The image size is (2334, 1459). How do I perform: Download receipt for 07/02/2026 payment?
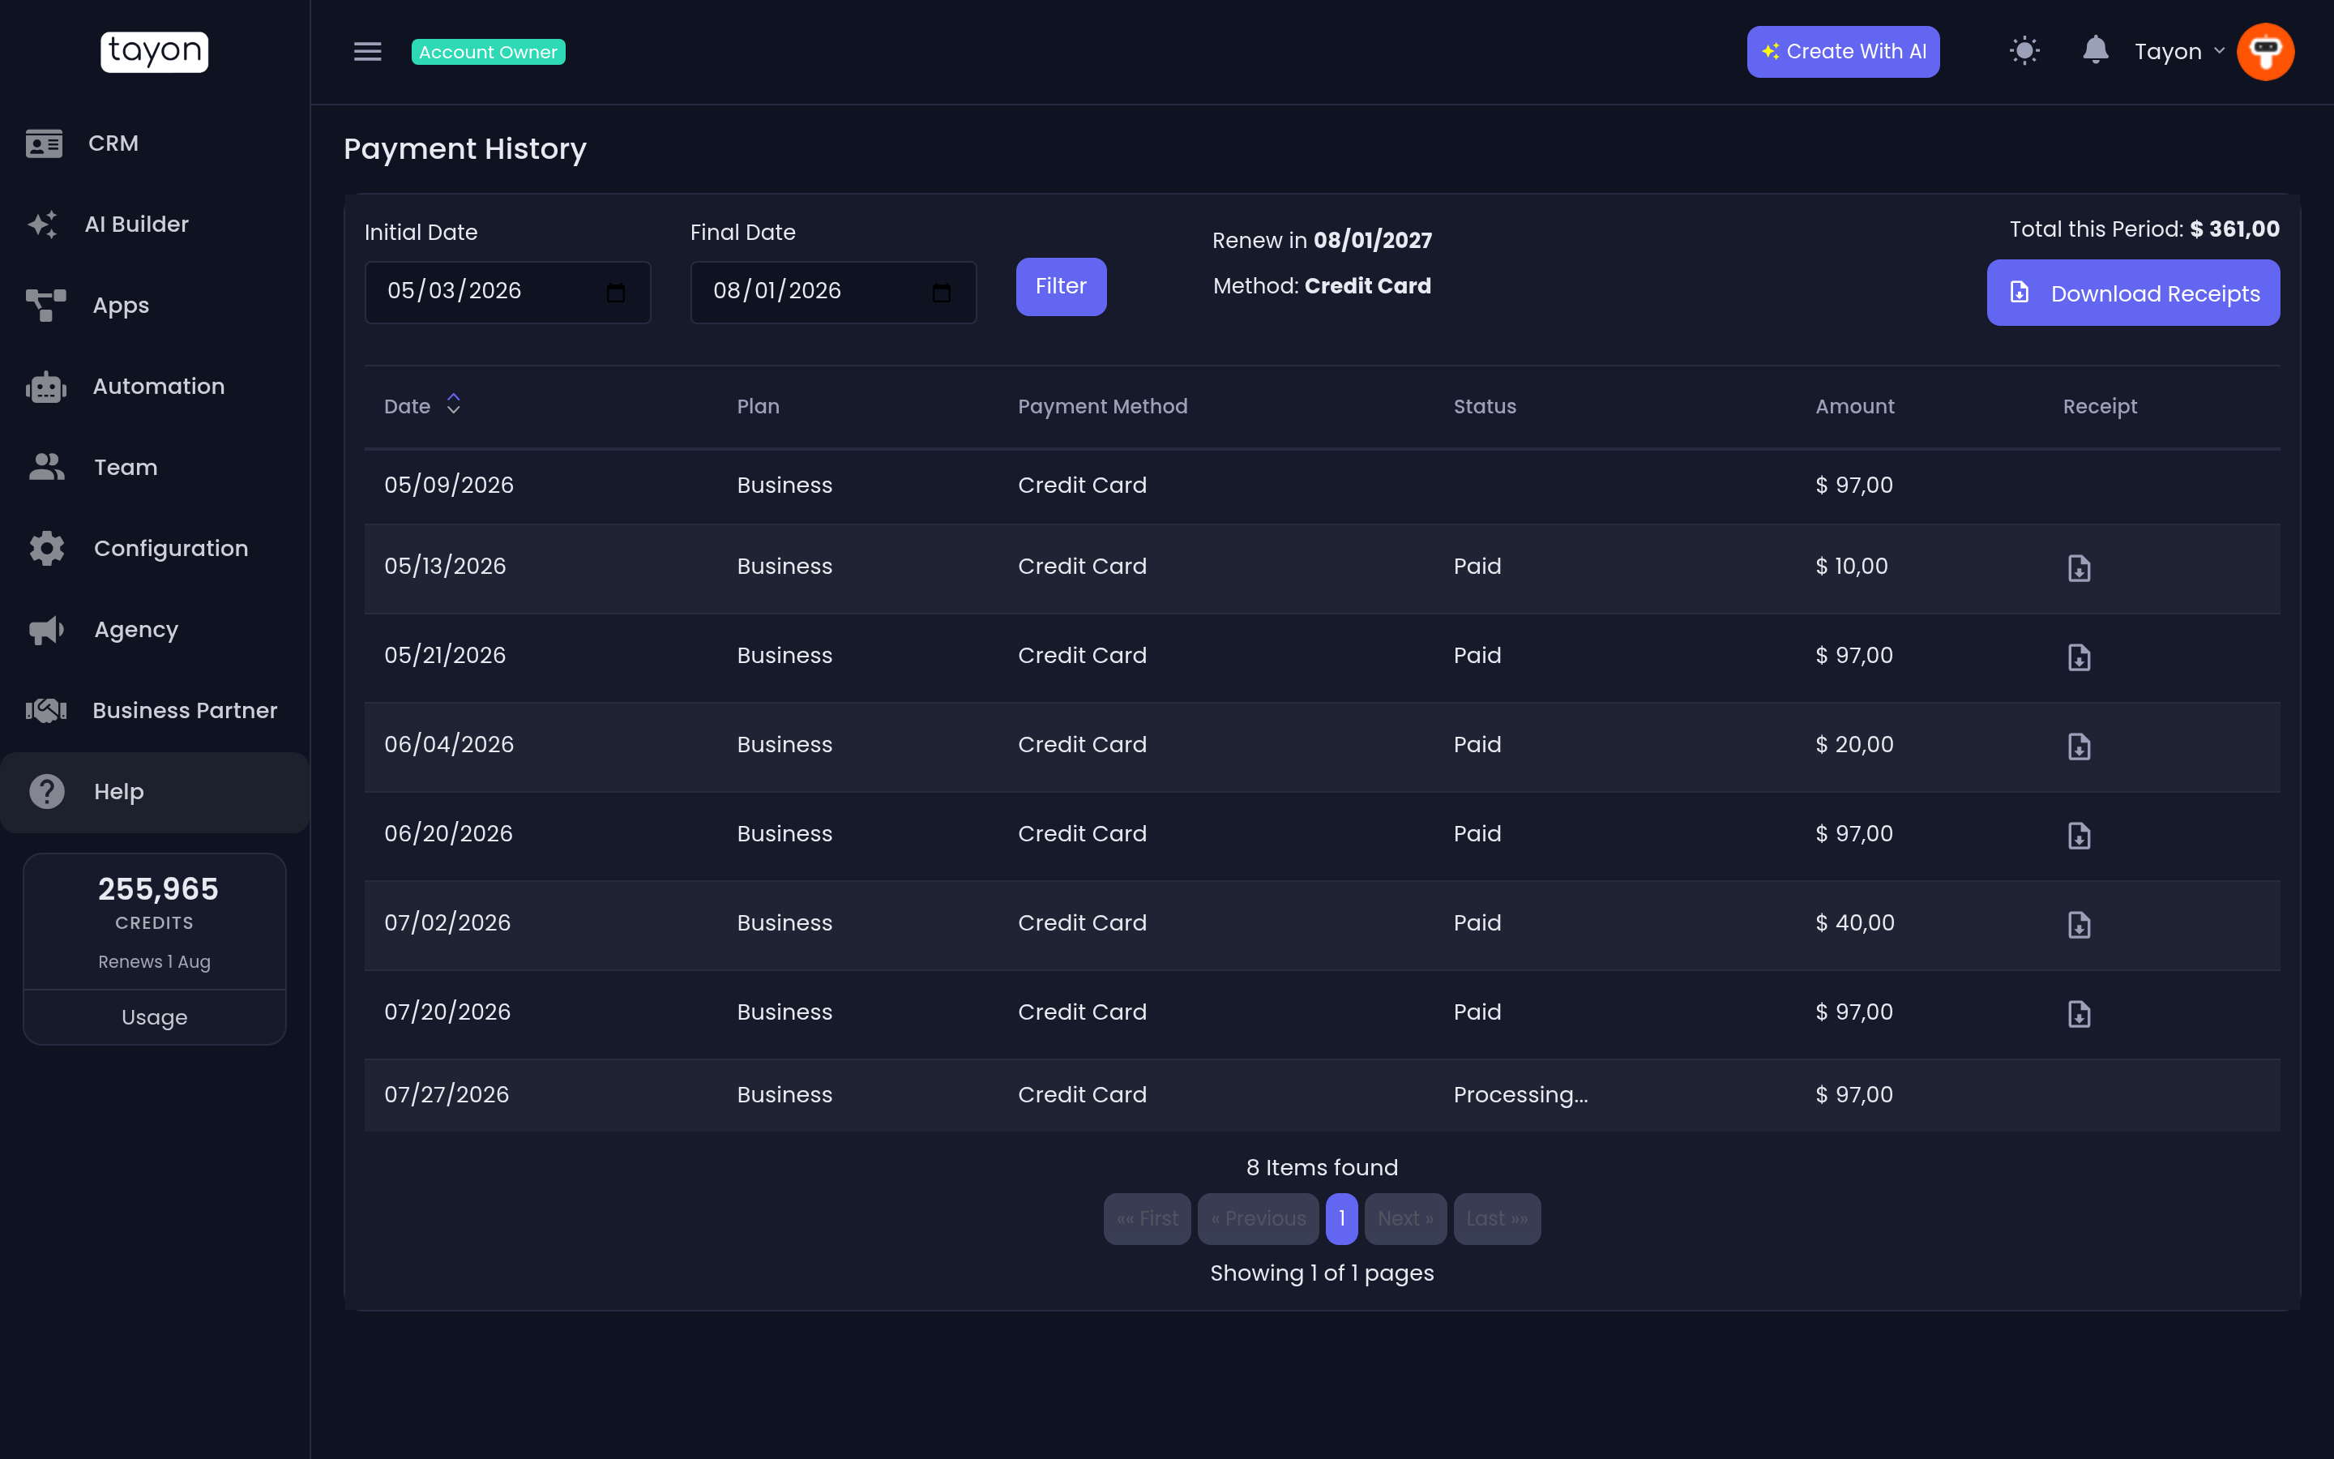click(2080, 924)
